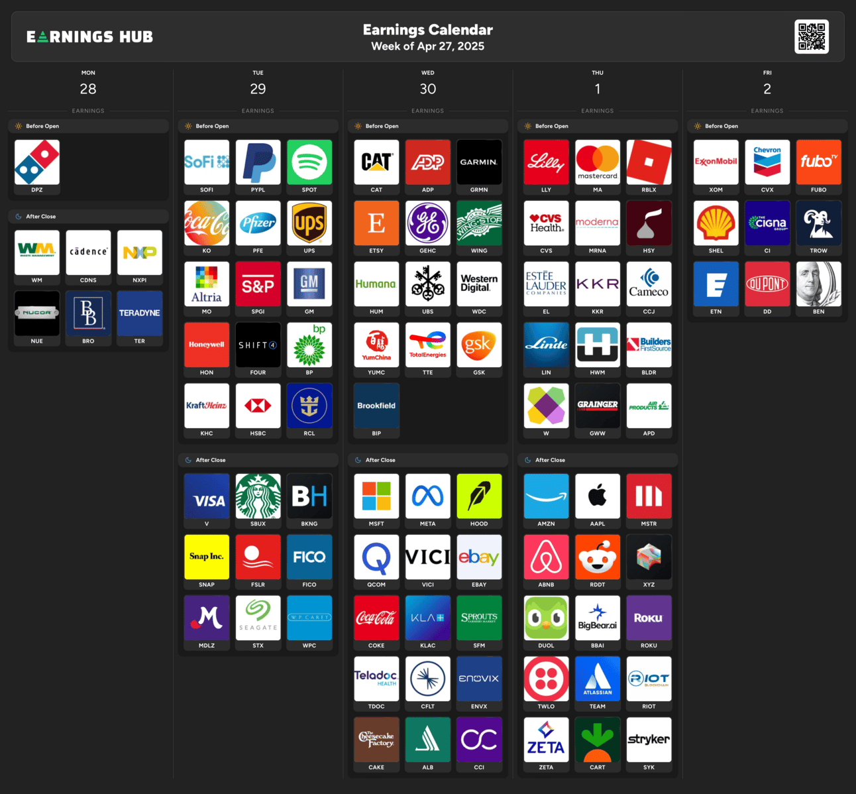This screenshot has height=794, width=856.
Task: Select the Royal Caribbean RCL logo
Action: coord(309,406)
